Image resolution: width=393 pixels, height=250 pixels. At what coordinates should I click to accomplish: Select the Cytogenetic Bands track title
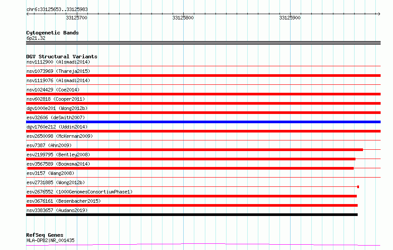tap(53, 33)
